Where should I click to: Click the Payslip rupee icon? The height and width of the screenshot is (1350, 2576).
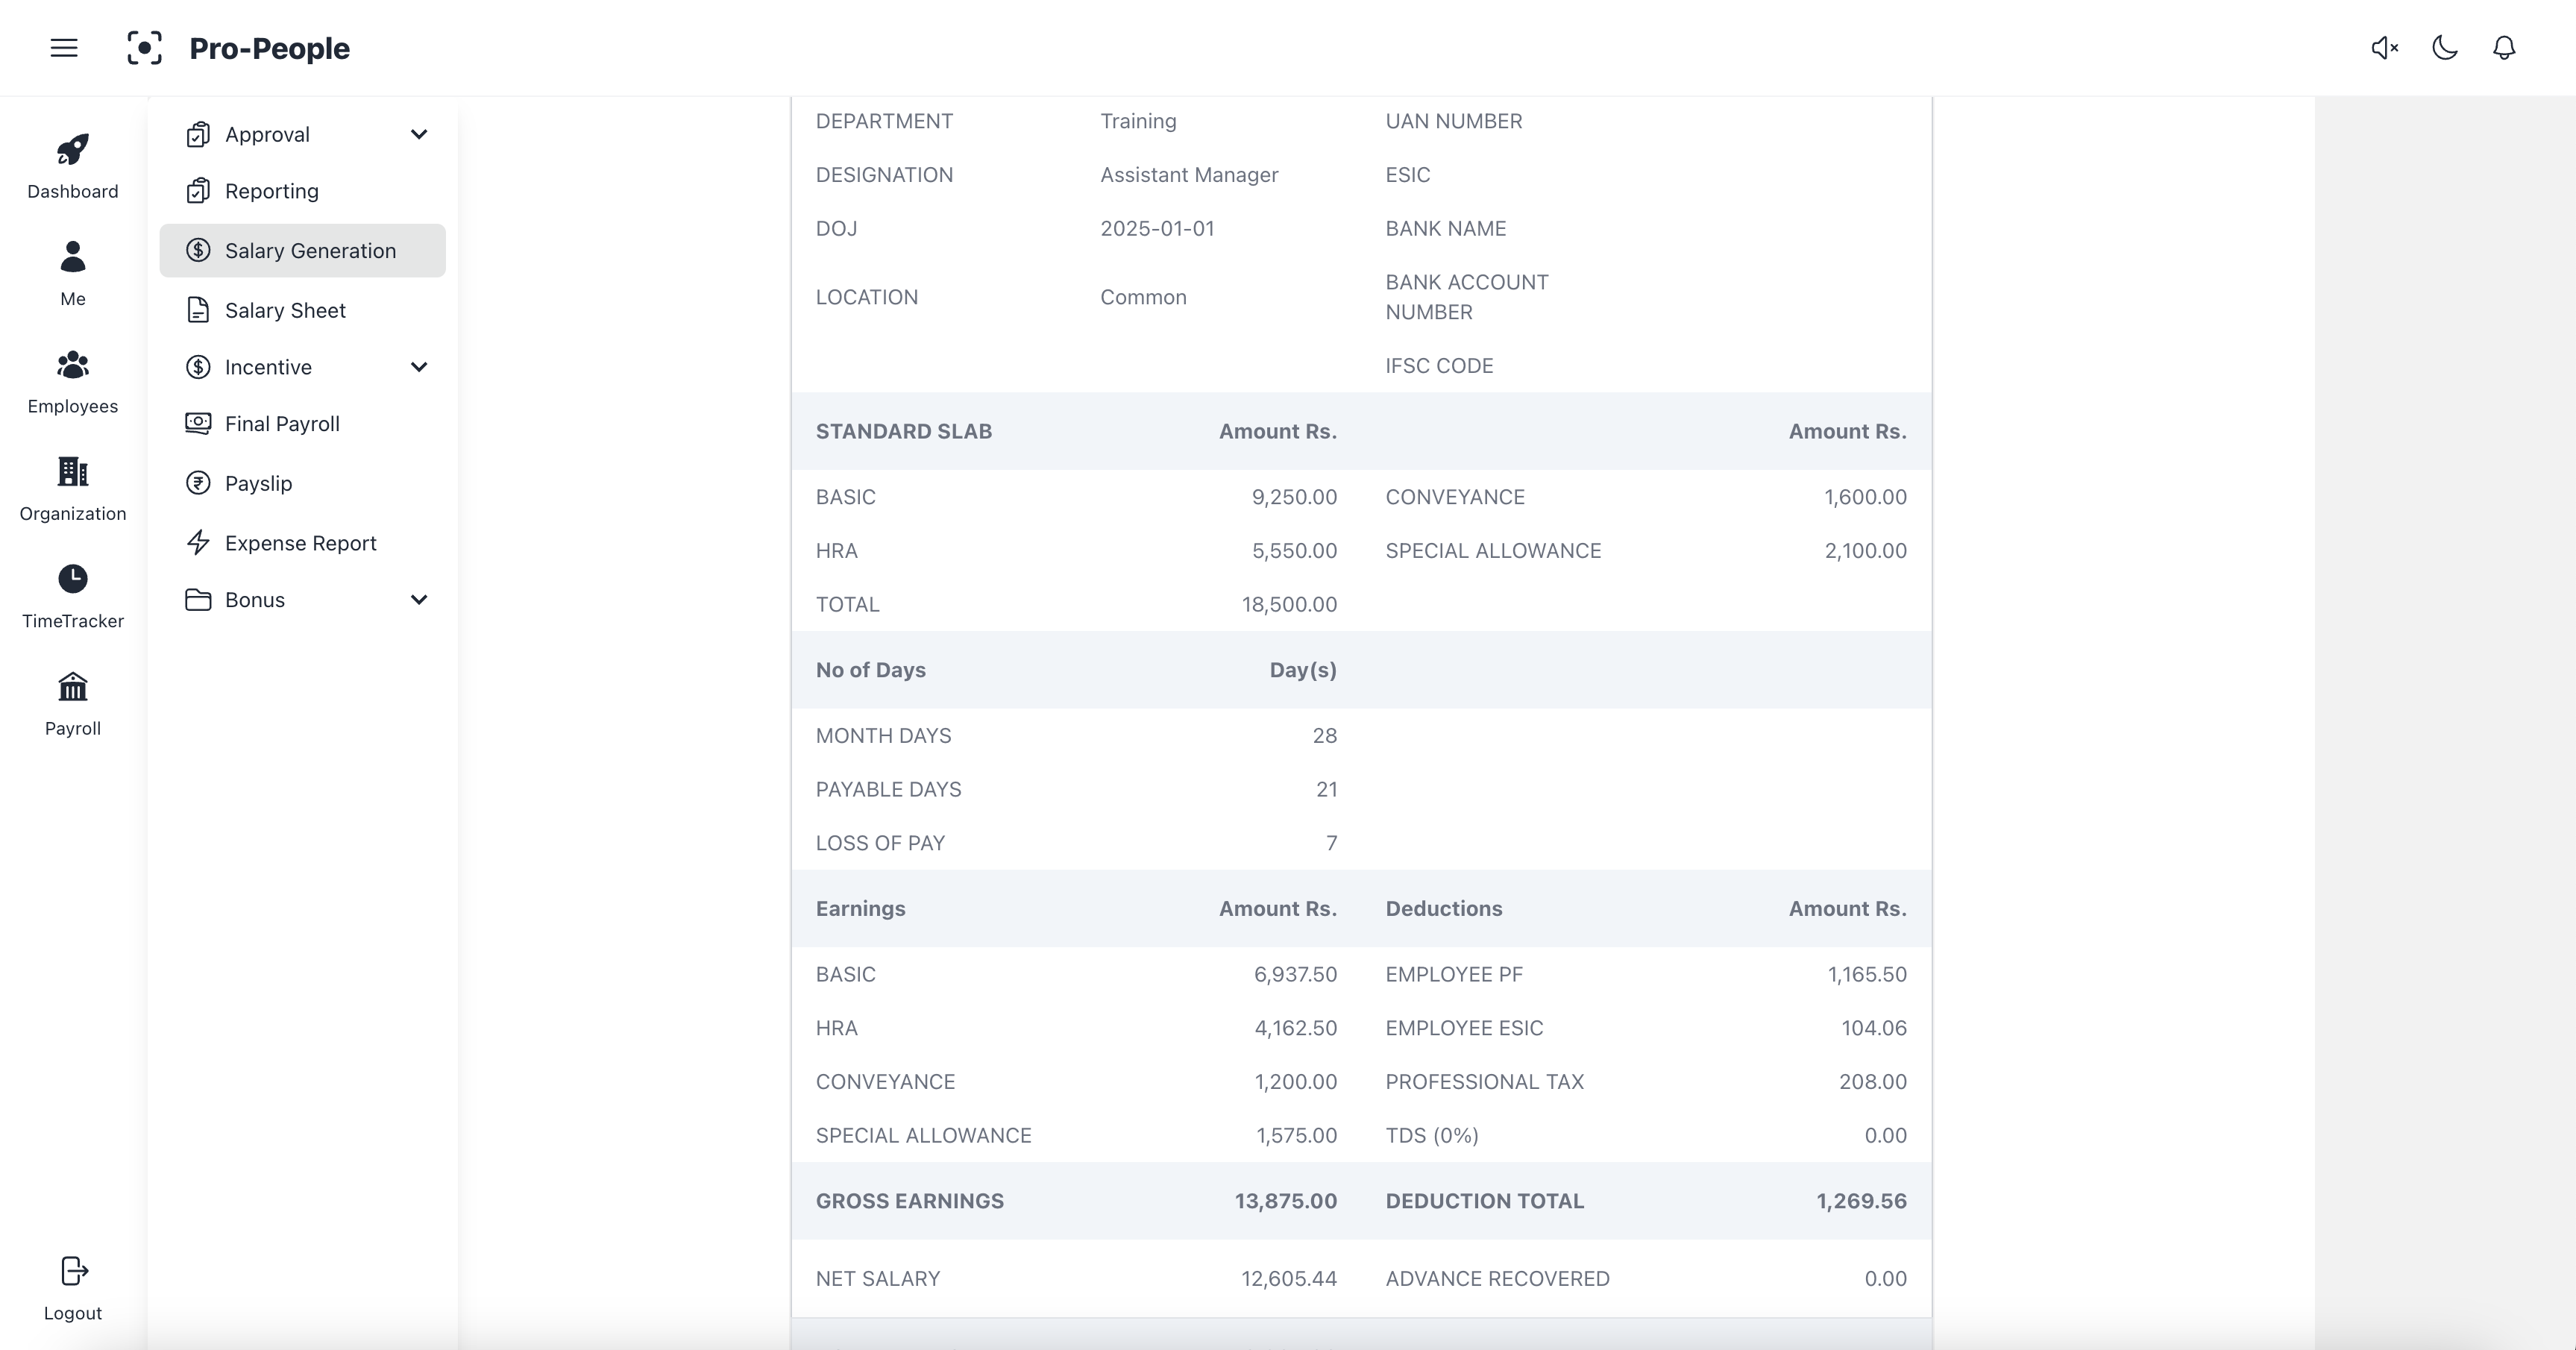(197, 483)
